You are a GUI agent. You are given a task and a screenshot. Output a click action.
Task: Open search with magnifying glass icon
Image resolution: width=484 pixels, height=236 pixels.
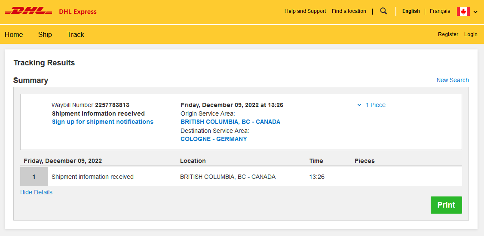click(x=384, y=11)
